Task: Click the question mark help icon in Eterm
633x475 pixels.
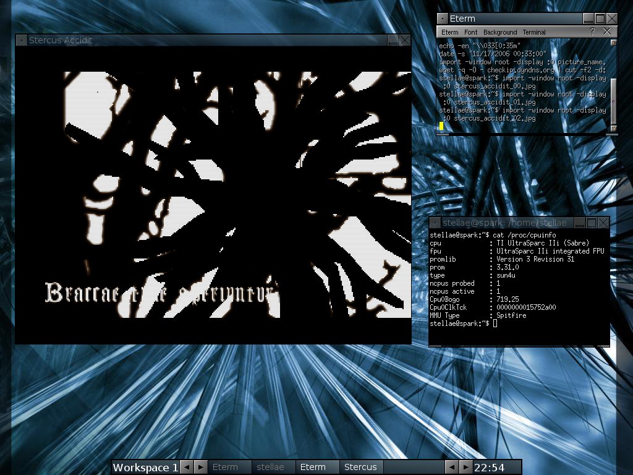Action: pyautogui.click(x=592, y=32)
